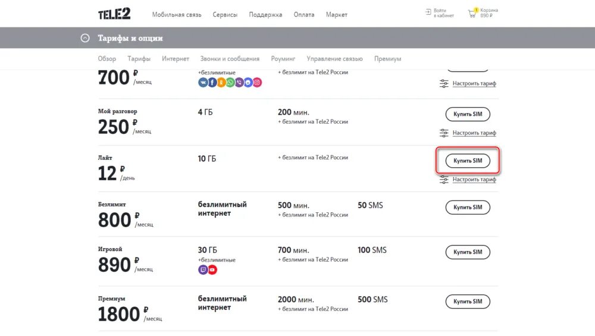Click the 800 ₽ price

coord(125,220)
